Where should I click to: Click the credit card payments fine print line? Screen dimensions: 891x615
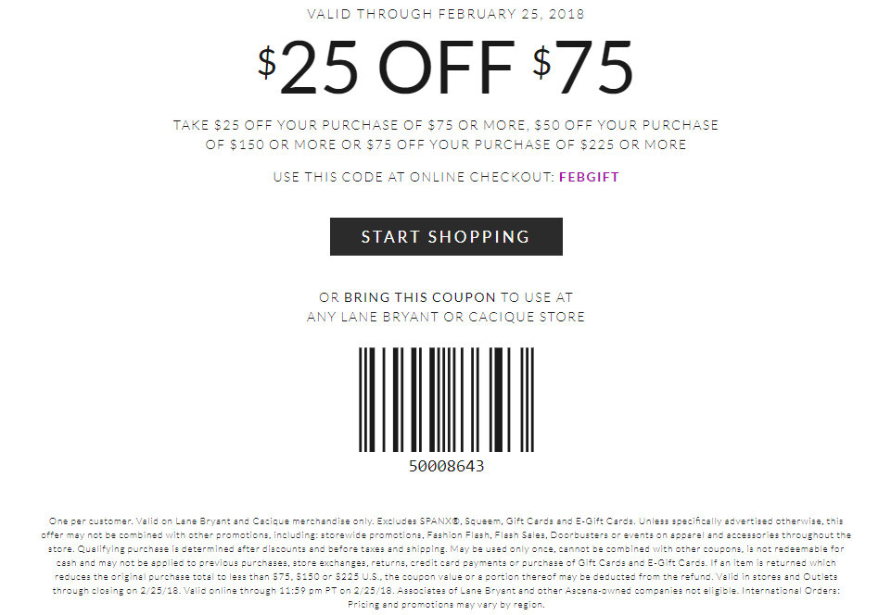[446, 563]
